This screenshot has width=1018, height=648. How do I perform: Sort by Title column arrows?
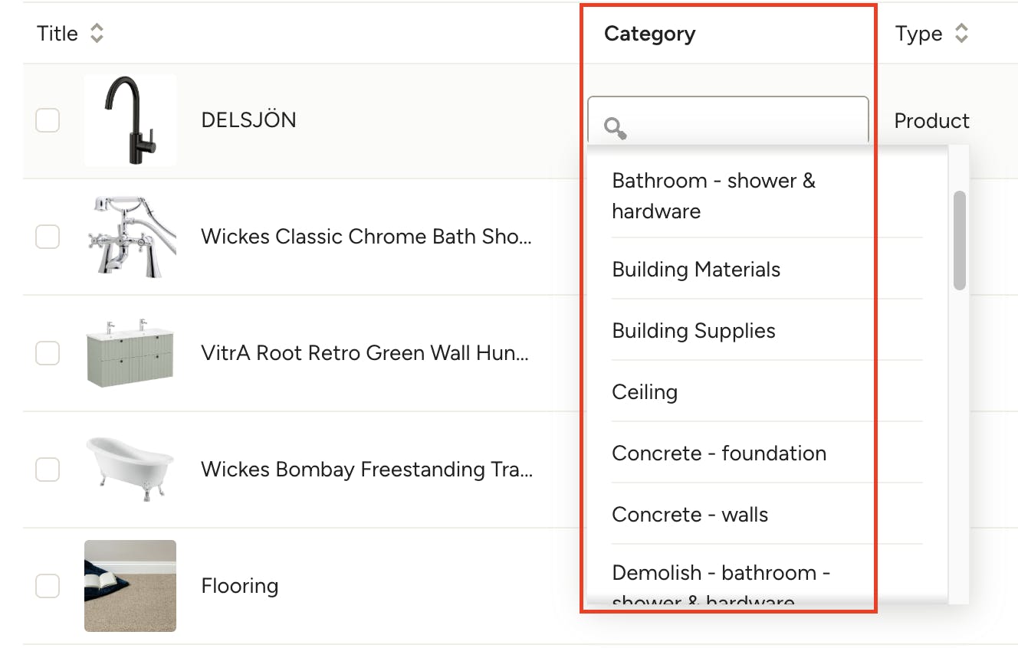(97, 34)
